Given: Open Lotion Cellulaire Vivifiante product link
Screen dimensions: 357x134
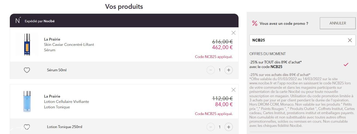Looking at the screenshot, I should click(x=66, y=102).
